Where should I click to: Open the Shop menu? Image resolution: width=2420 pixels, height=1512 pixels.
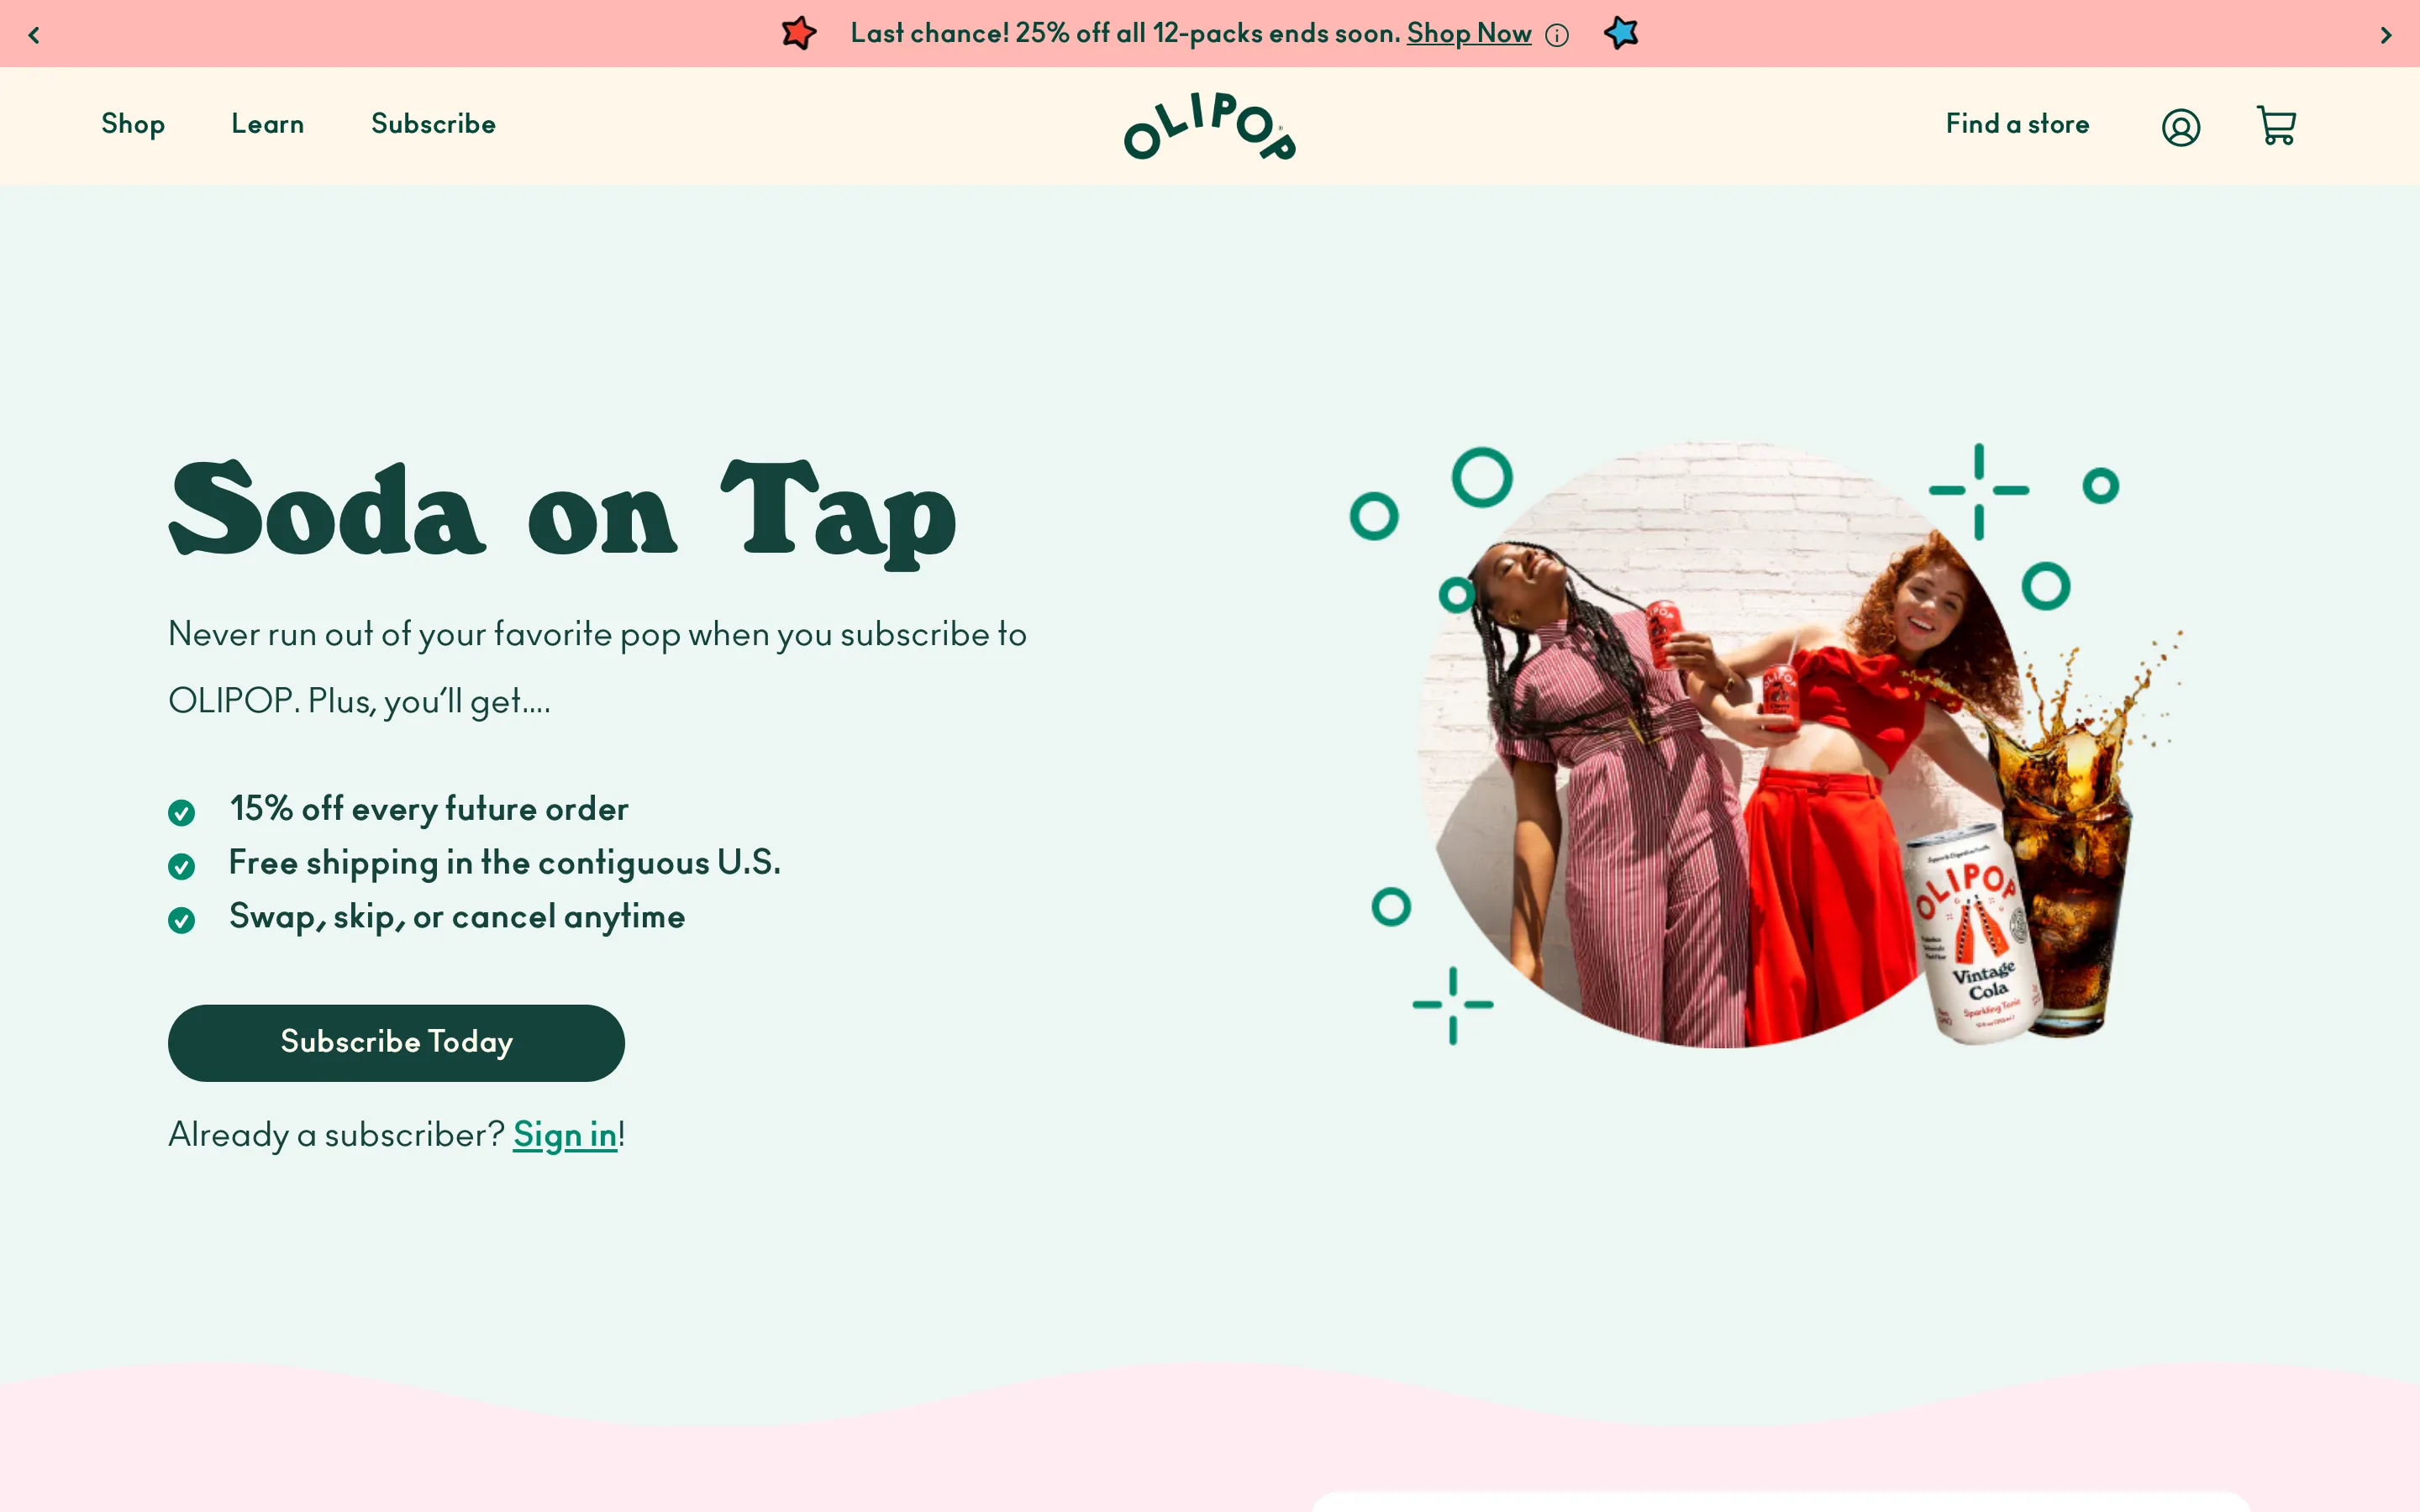pos(133,125)
